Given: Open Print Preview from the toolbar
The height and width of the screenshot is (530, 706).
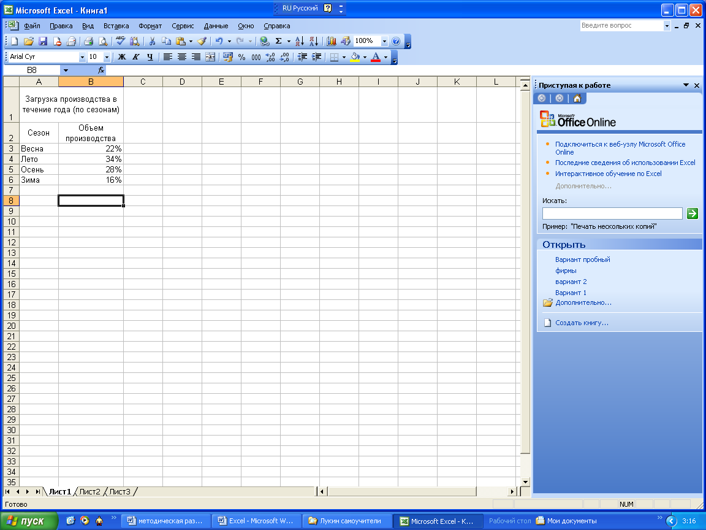Looking at the screenshot, I should [x=103, y=42].
